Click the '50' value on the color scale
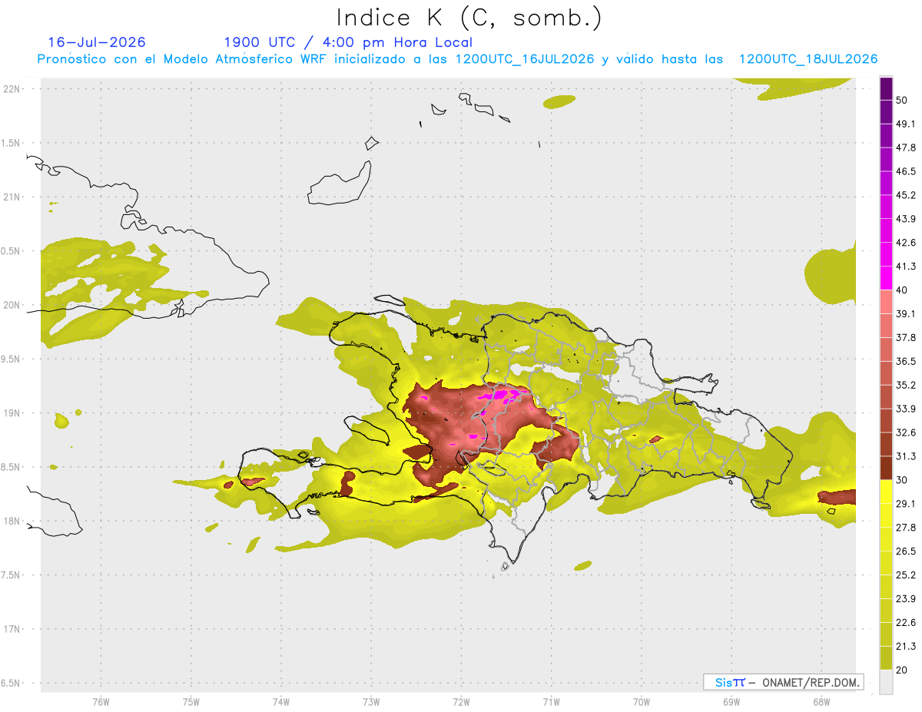The width and height of the screenshot is (922, 712). [x=902, y=100]
